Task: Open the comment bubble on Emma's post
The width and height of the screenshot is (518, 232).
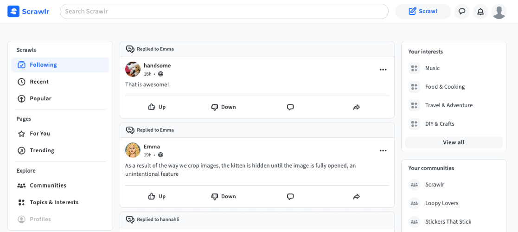Action: point(290,196)
